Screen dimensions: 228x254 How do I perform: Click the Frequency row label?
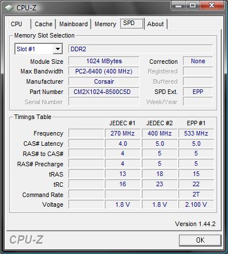click(x=48, y=133)
